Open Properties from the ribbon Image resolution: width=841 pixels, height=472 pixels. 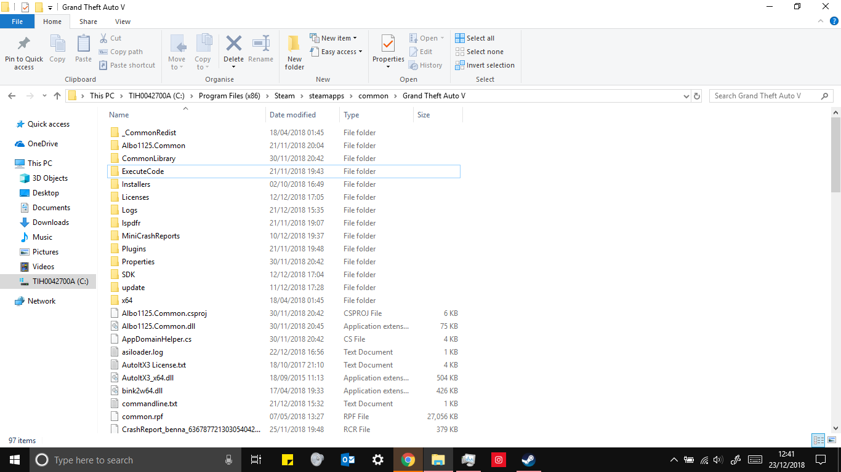click(x=388, y=45)
